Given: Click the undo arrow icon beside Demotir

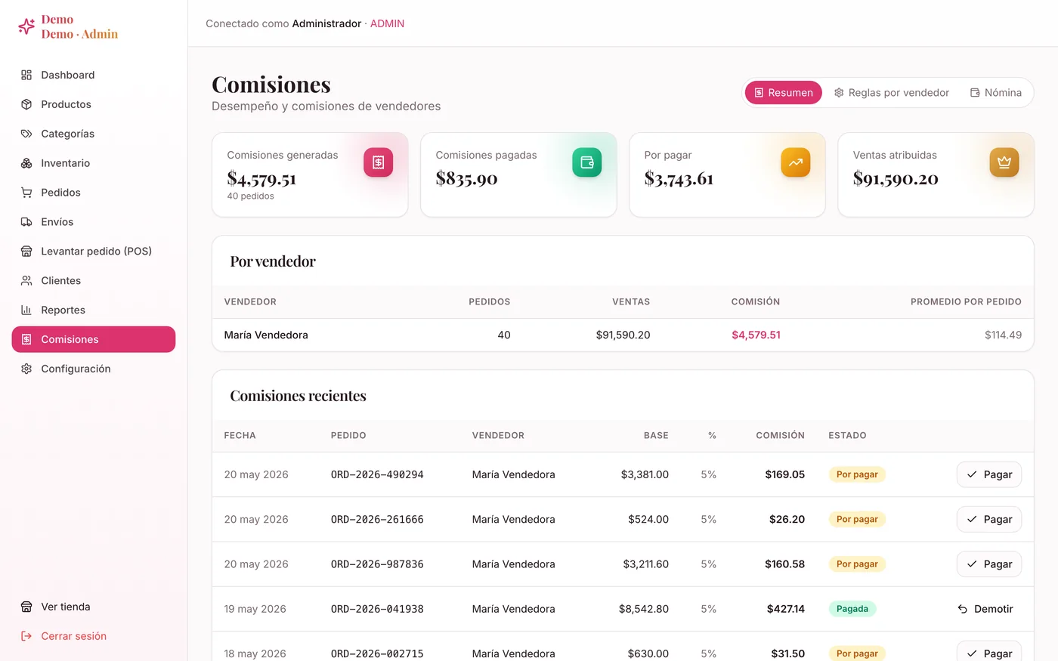Looking at the screenshot, I should [963, 609].
